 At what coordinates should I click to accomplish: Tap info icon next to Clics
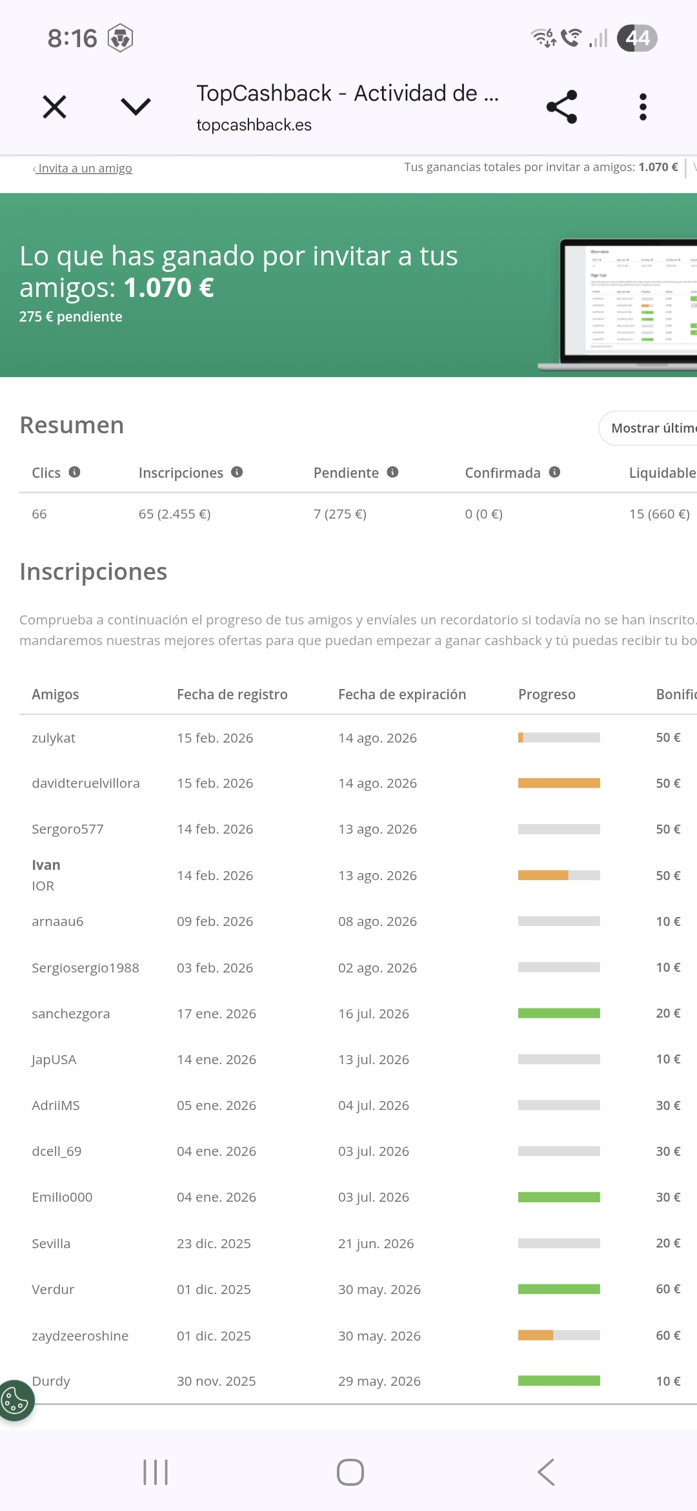[75, 472]
